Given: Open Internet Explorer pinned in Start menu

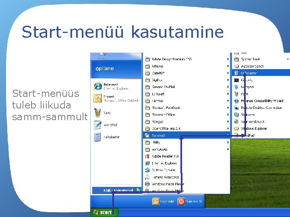Looking at the screenshot, I should click(x=116, y=86).
